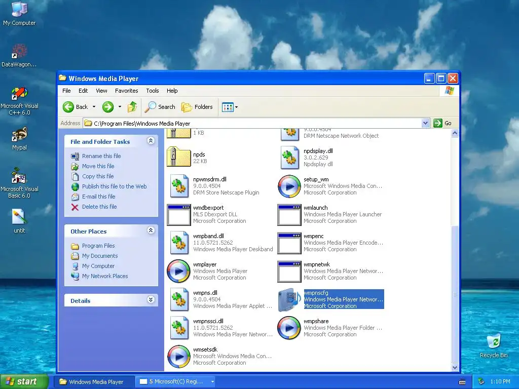This screenshot has height=389, width=519.
Task: Select the wmpband.dll file icon
Action: pos(179,243)
